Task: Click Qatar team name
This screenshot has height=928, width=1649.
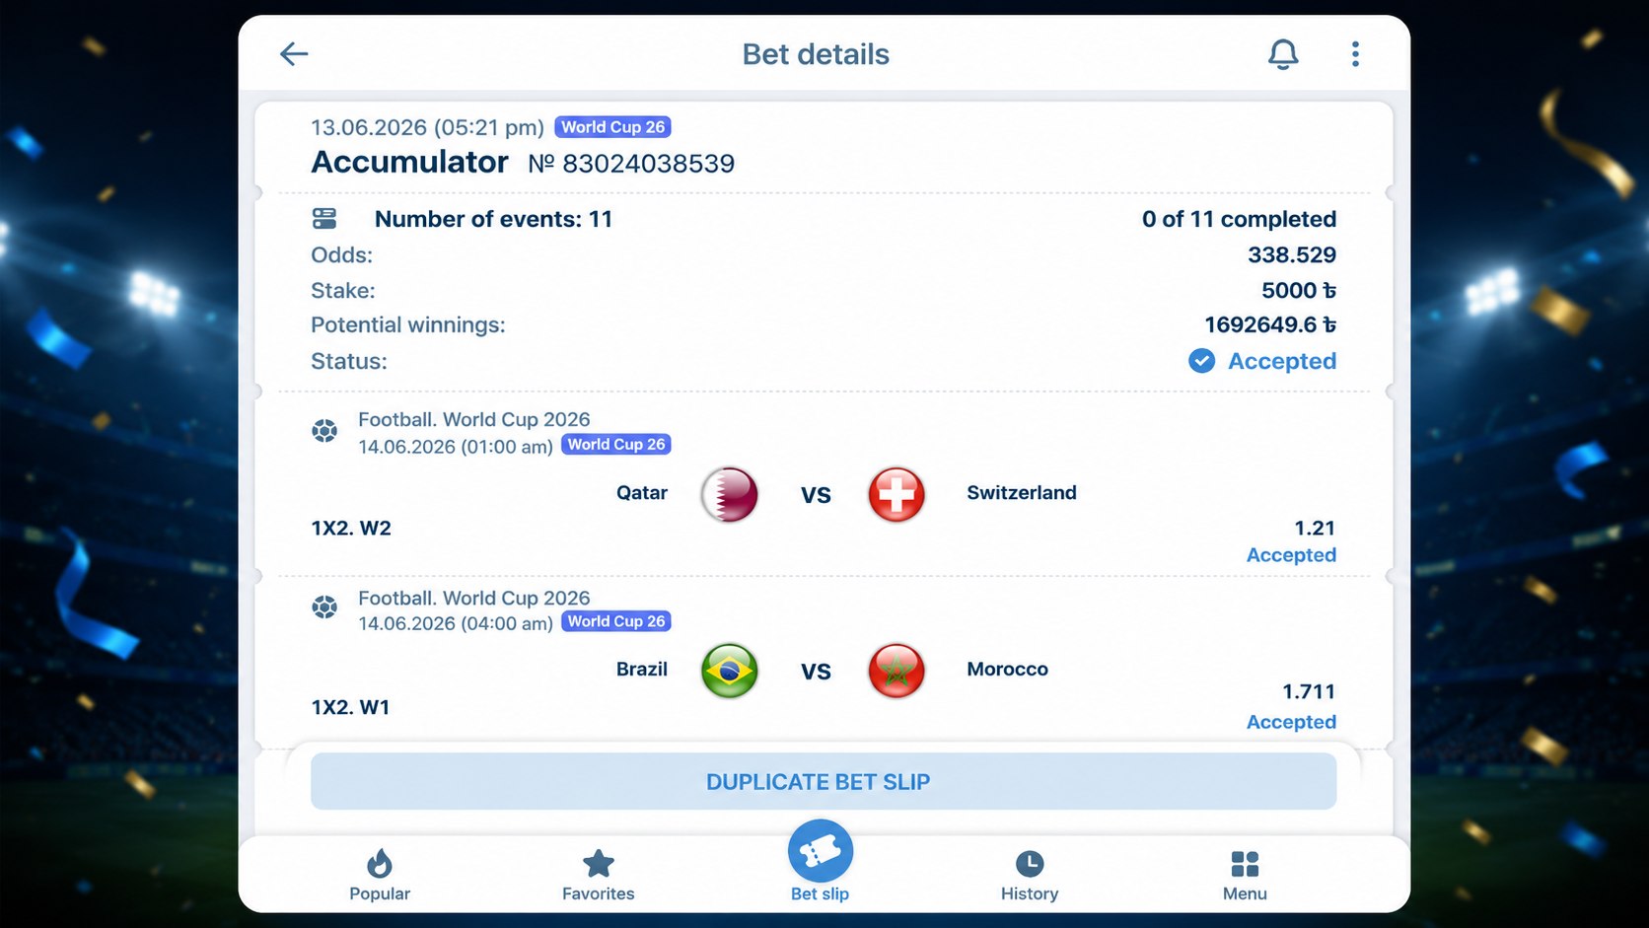Action: [x=642, y=493]
